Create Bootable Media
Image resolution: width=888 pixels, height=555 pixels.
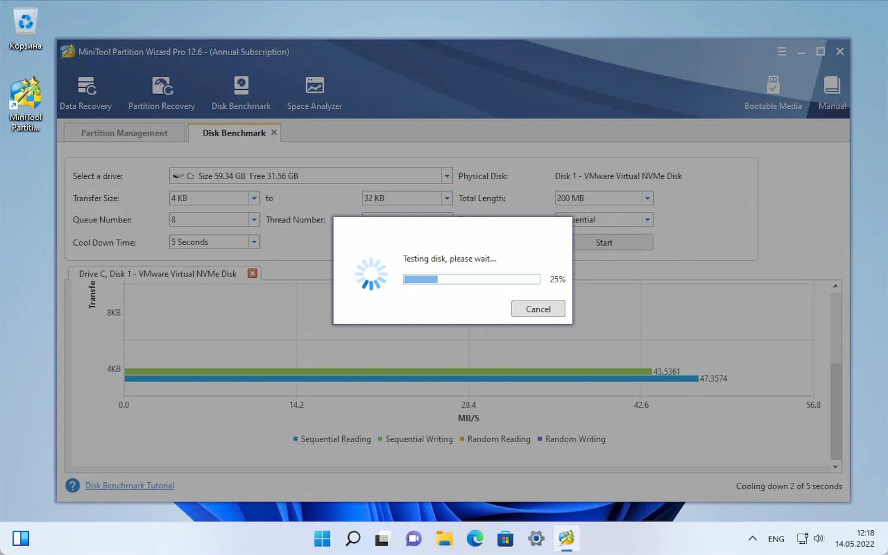[773, 93]
